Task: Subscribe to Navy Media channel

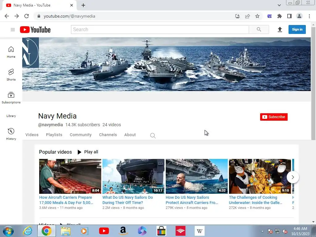Action: [x=274, y=117]
